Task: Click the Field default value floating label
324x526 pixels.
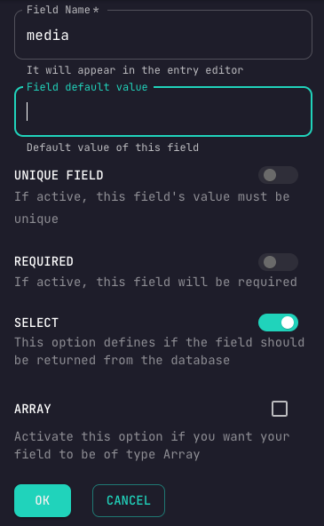Action: pyautogui.click(x=87, y=87)
